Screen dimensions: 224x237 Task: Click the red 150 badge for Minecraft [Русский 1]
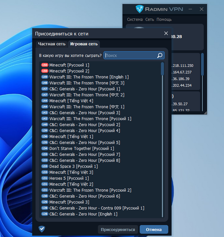click(x=44, y=65)
